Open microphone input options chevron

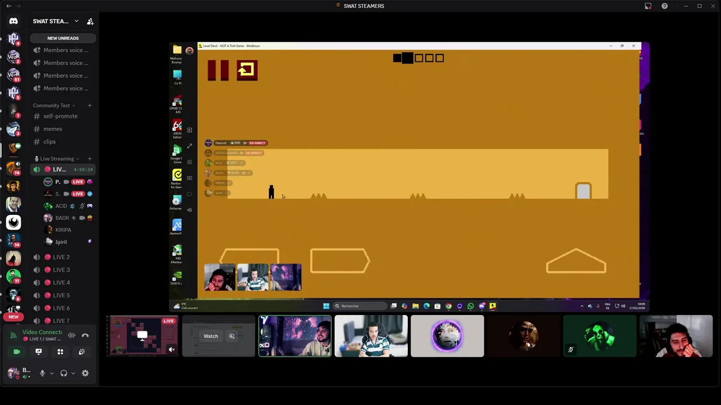[x=52, y=373]
